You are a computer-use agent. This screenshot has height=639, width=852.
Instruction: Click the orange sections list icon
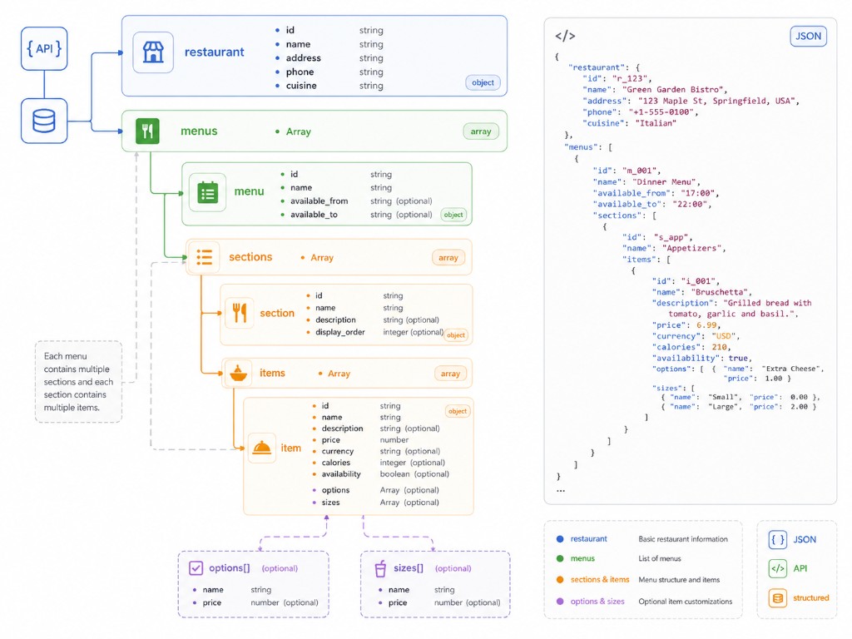[x=205, y=257]
